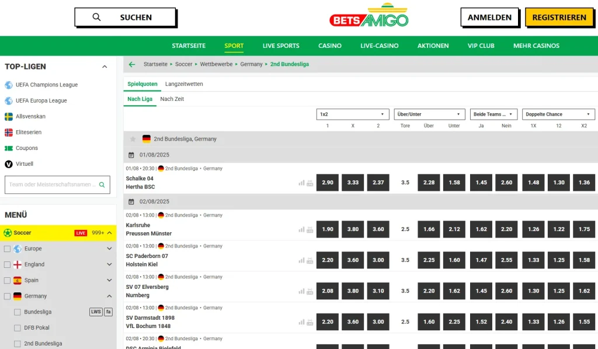Open statistics icon for Schalke 04 match
Viewport: 598px width, 349px height.
[x=301, y=183]
